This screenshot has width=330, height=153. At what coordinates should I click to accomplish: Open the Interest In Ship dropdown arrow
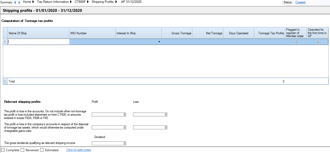[159, 41]
